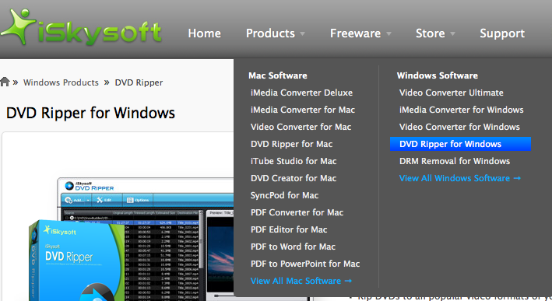The height and width of the screenshot is (301, 552).
Task: Expand the Products dropdown arrow
Action: point(302,34)
